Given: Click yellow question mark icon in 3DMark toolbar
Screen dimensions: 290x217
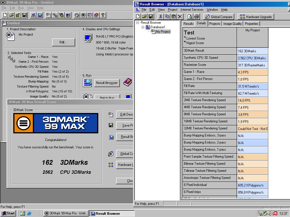Looking at the screenshot, I should coord(103,15).
